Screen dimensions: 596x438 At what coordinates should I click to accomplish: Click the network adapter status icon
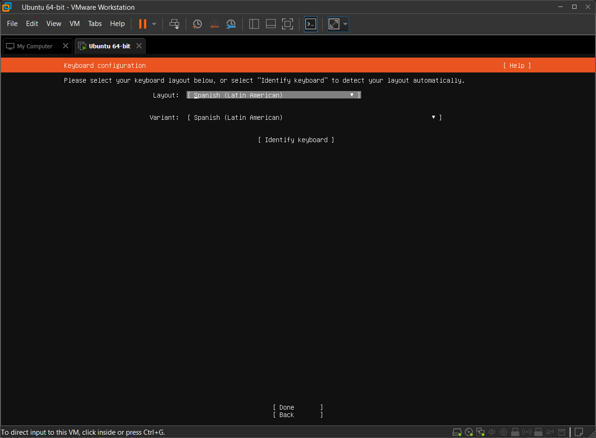[480, 432]
